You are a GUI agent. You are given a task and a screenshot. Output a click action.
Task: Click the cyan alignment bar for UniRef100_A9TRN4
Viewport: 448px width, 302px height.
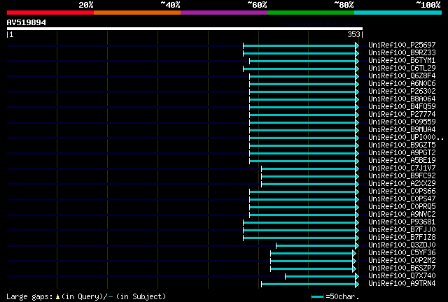[310, 285]
